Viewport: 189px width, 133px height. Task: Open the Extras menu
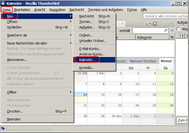(x=132, y=10)
